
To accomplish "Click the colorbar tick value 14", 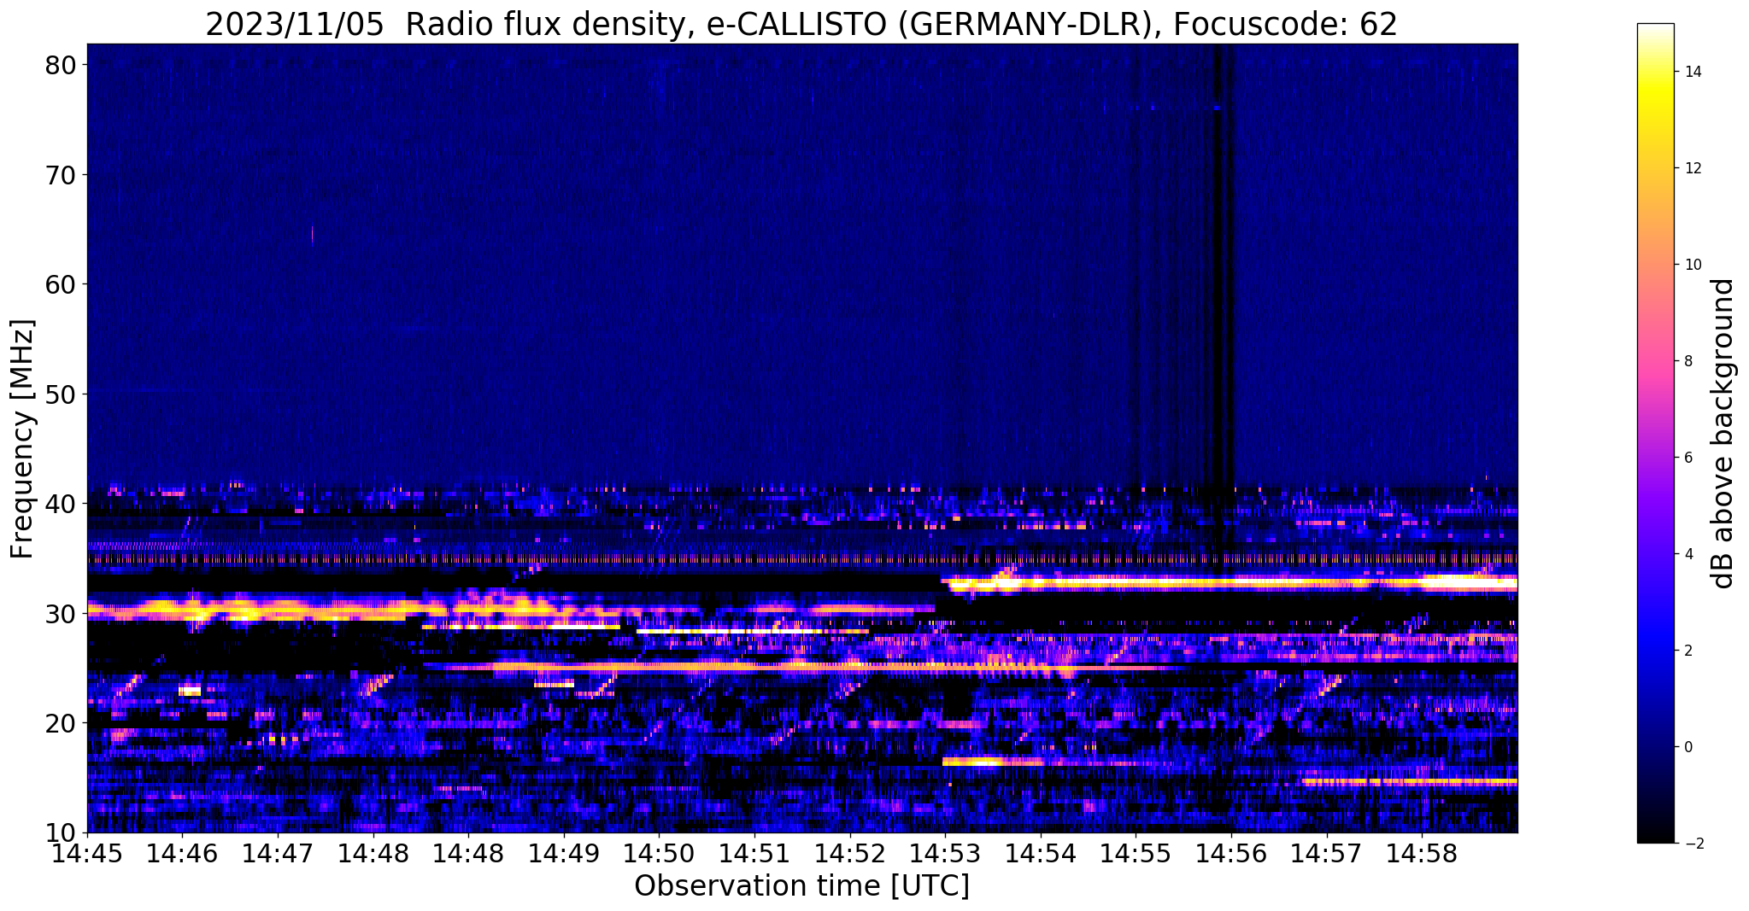I will pyautogui.click(x=1692, y=72).
